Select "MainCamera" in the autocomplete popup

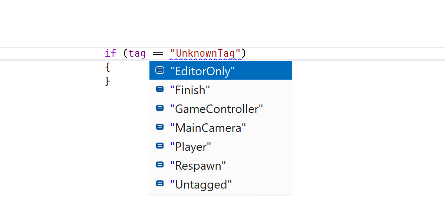tap(208, 127)
